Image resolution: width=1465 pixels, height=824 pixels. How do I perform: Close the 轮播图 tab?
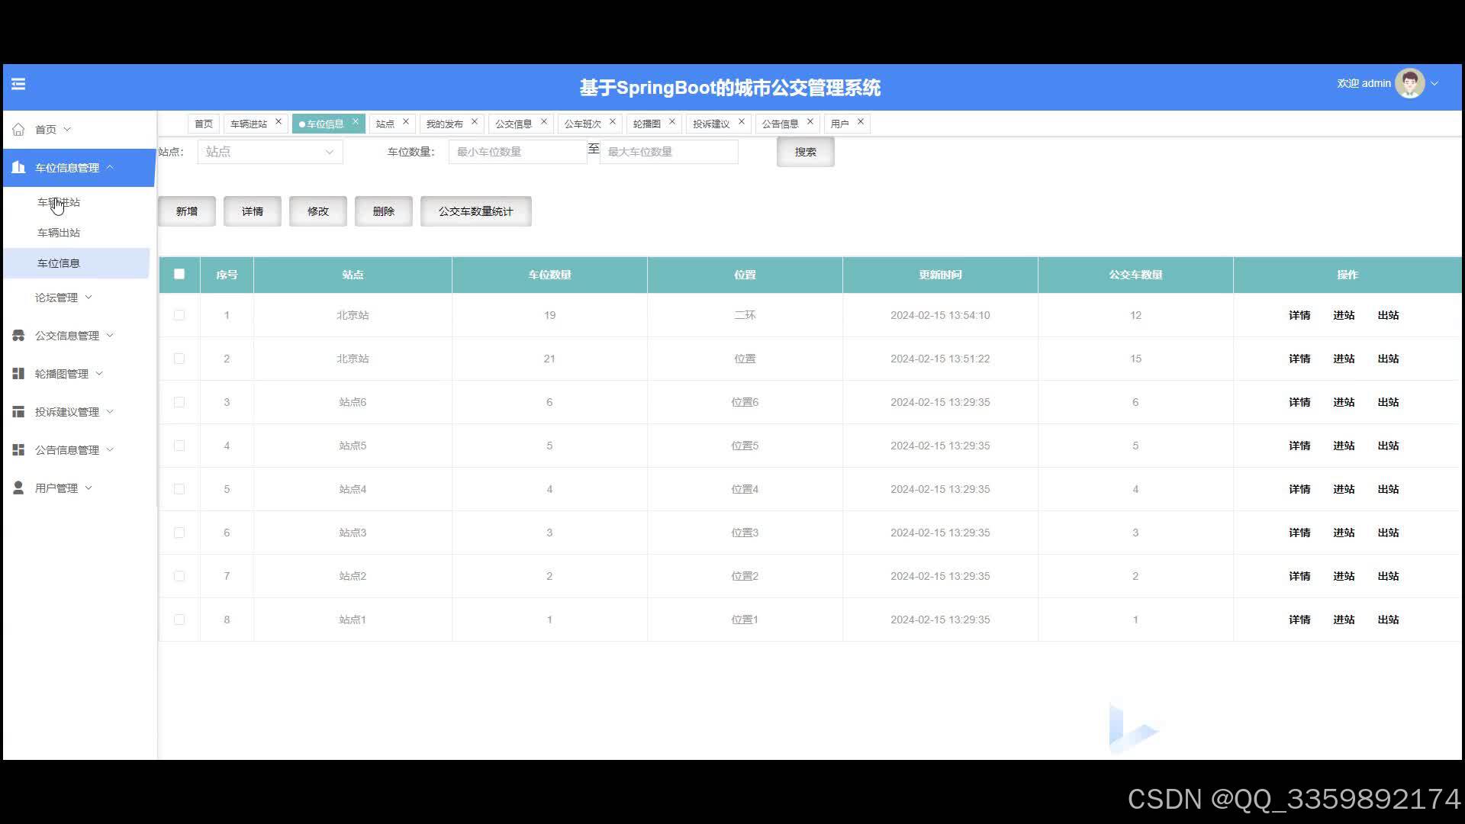coord(672,122)
